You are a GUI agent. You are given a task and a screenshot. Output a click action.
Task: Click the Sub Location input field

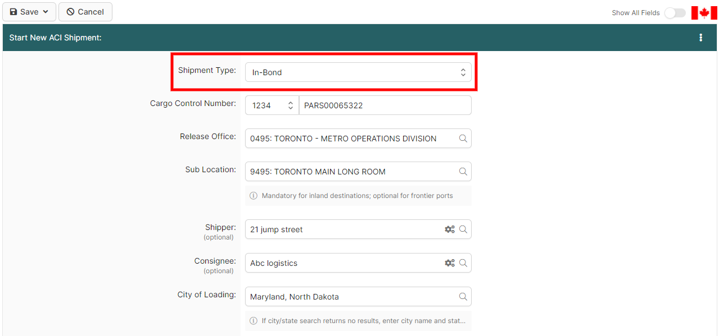351,172
